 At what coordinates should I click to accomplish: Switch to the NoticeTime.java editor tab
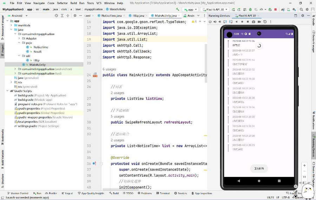[x=111, y=16]
